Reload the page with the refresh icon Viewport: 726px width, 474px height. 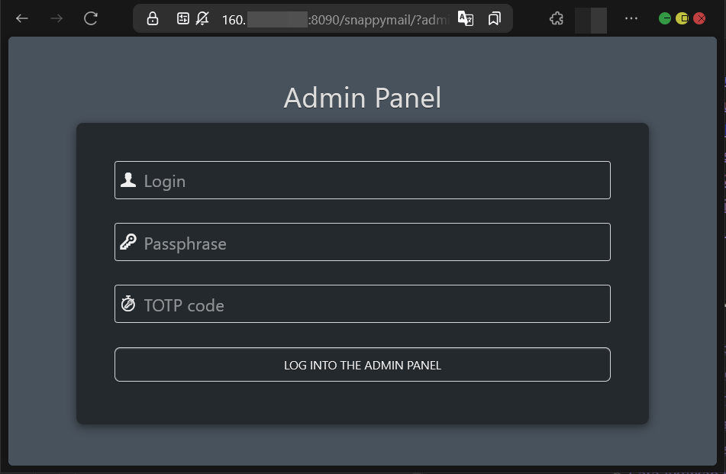coord(91,18)
